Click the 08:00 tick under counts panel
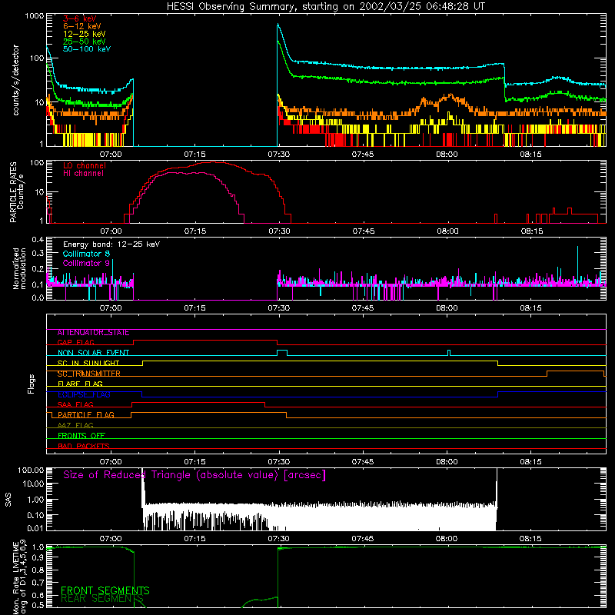This screenshot has width=615, height=615. (x=447, y=155)
